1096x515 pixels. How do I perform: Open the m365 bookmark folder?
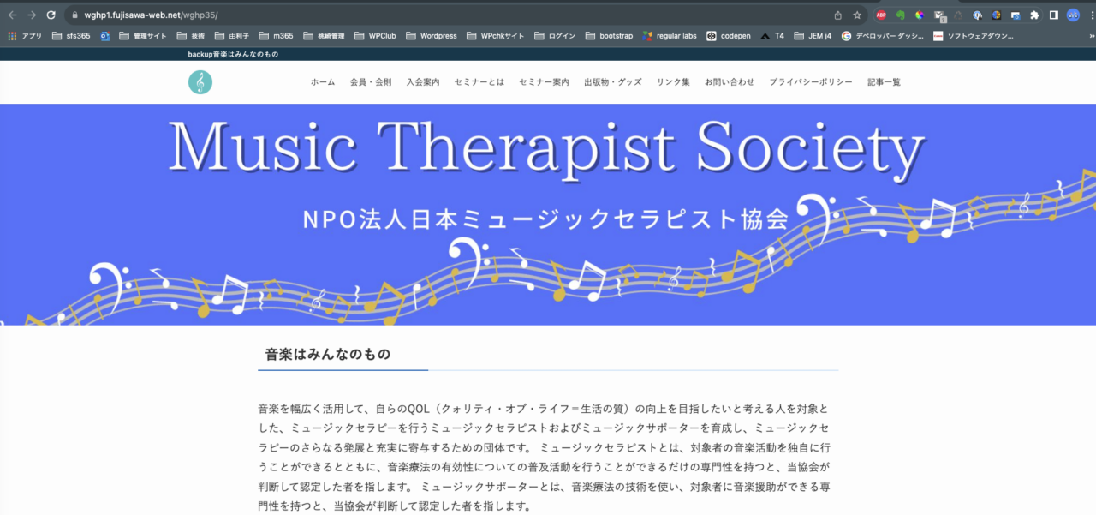click(276, 36)
